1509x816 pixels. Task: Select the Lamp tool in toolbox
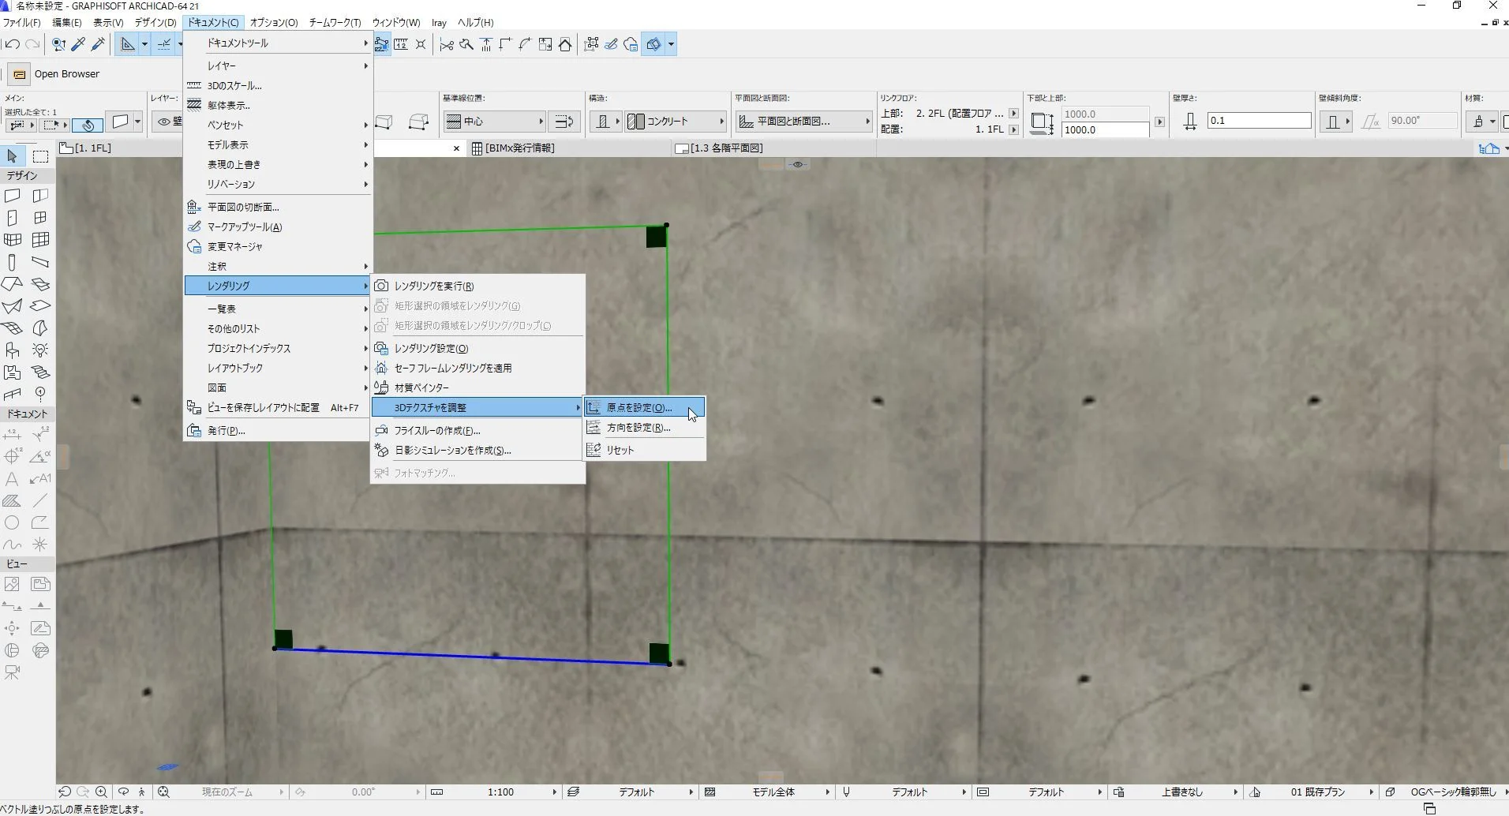(40, 350)
